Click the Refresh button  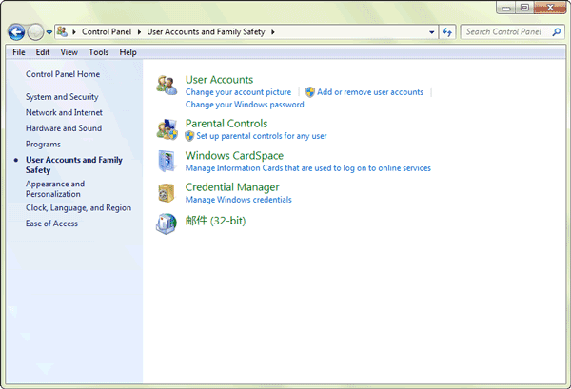click(x=447, y=32)
